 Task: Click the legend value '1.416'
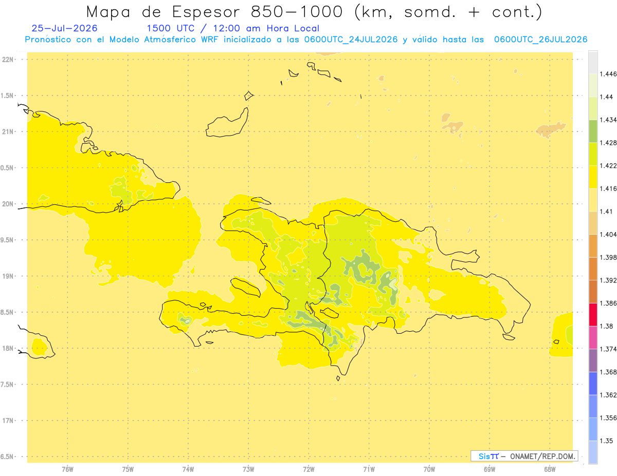point(608,188)
